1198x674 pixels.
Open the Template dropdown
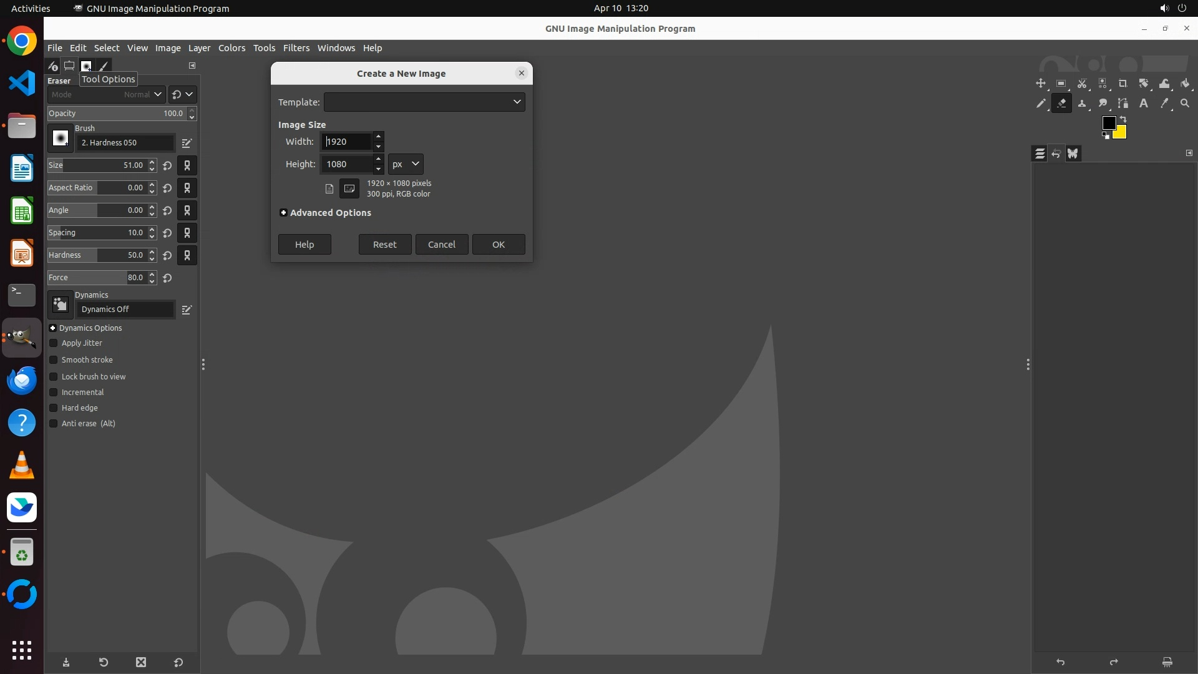pyautogui.click(x=424, y=102)
